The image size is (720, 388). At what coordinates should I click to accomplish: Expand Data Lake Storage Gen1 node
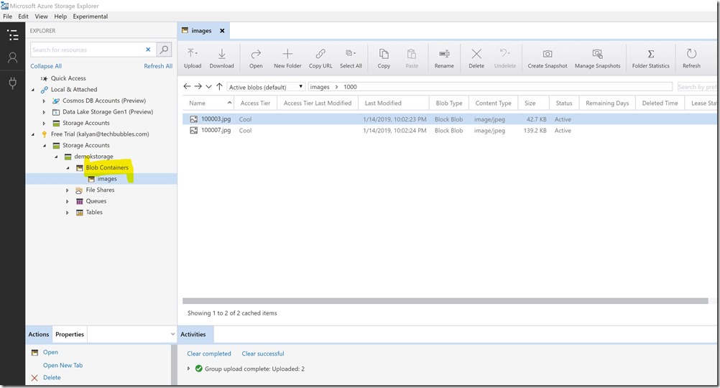[44, 112]
